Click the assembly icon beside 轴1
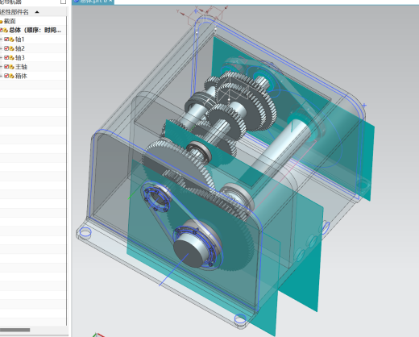Image resolution: width=419 pixels, height=337 pixels. tap(11, 40)
